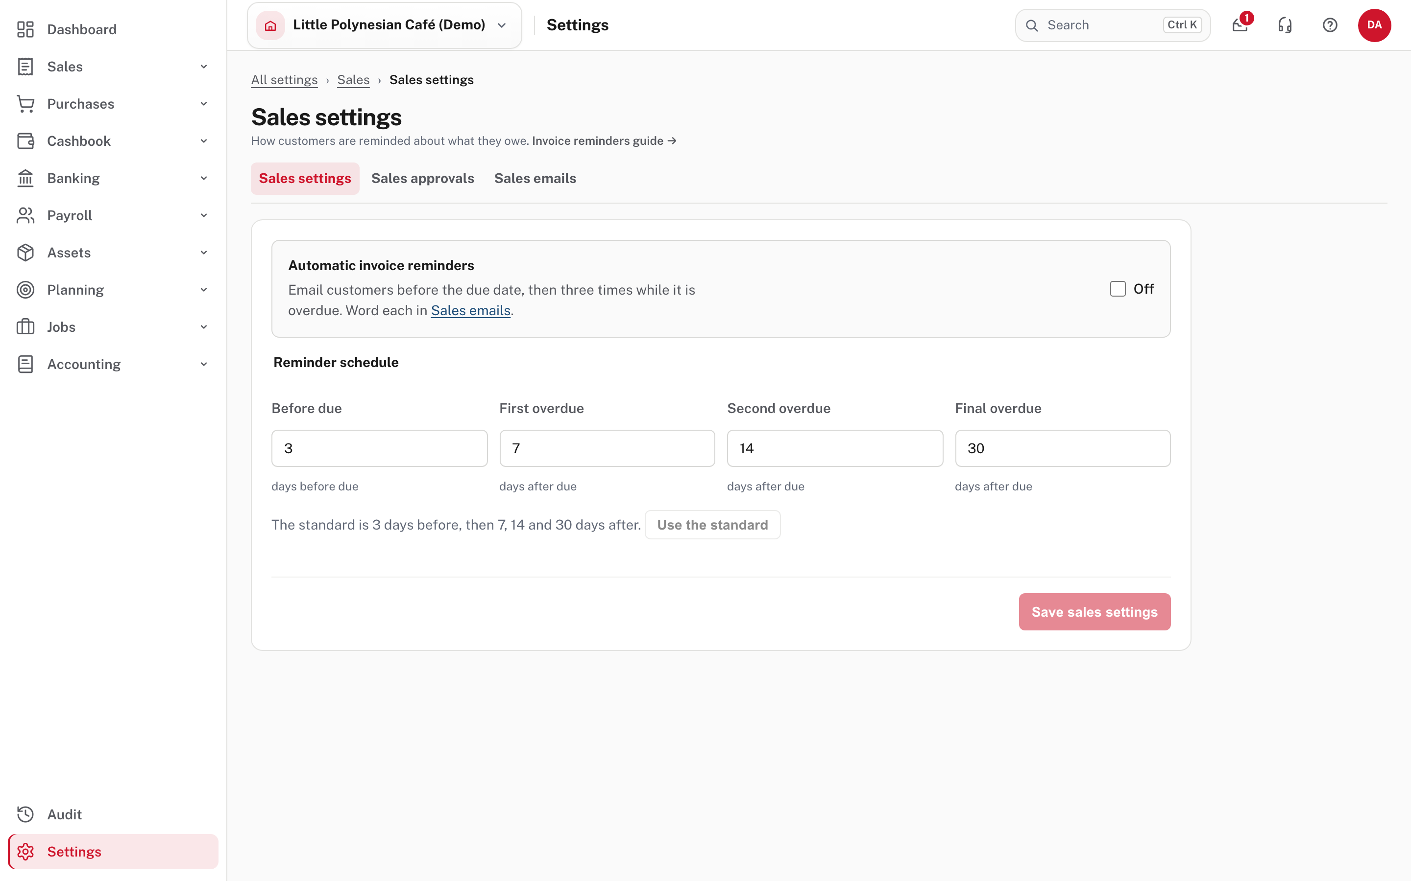Select the Sales settings tab
Viewport: 1411px width, 881px height.
coord(305,178)
